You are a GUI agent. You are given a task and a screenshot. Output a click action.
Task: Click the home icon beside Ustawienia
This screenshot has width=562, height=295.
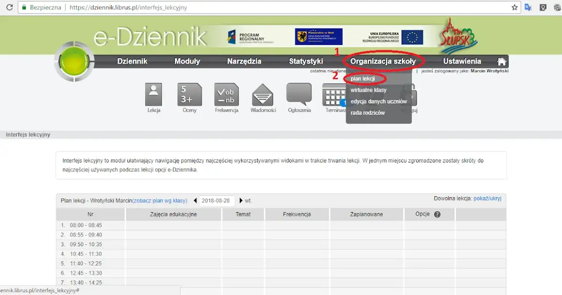click(502, 61)
